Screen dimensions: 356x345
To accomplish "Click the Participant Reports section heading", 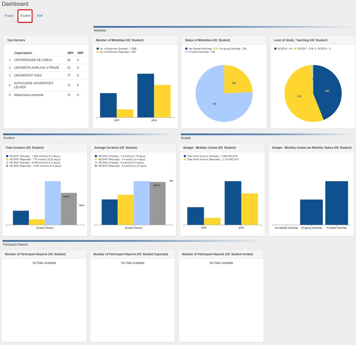I will [15, 244].
